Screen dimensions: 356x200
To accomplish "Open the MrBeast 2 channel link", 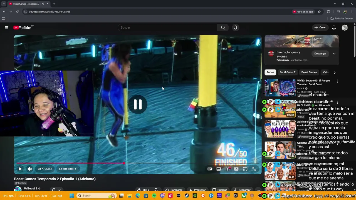I will pos(30,188).
